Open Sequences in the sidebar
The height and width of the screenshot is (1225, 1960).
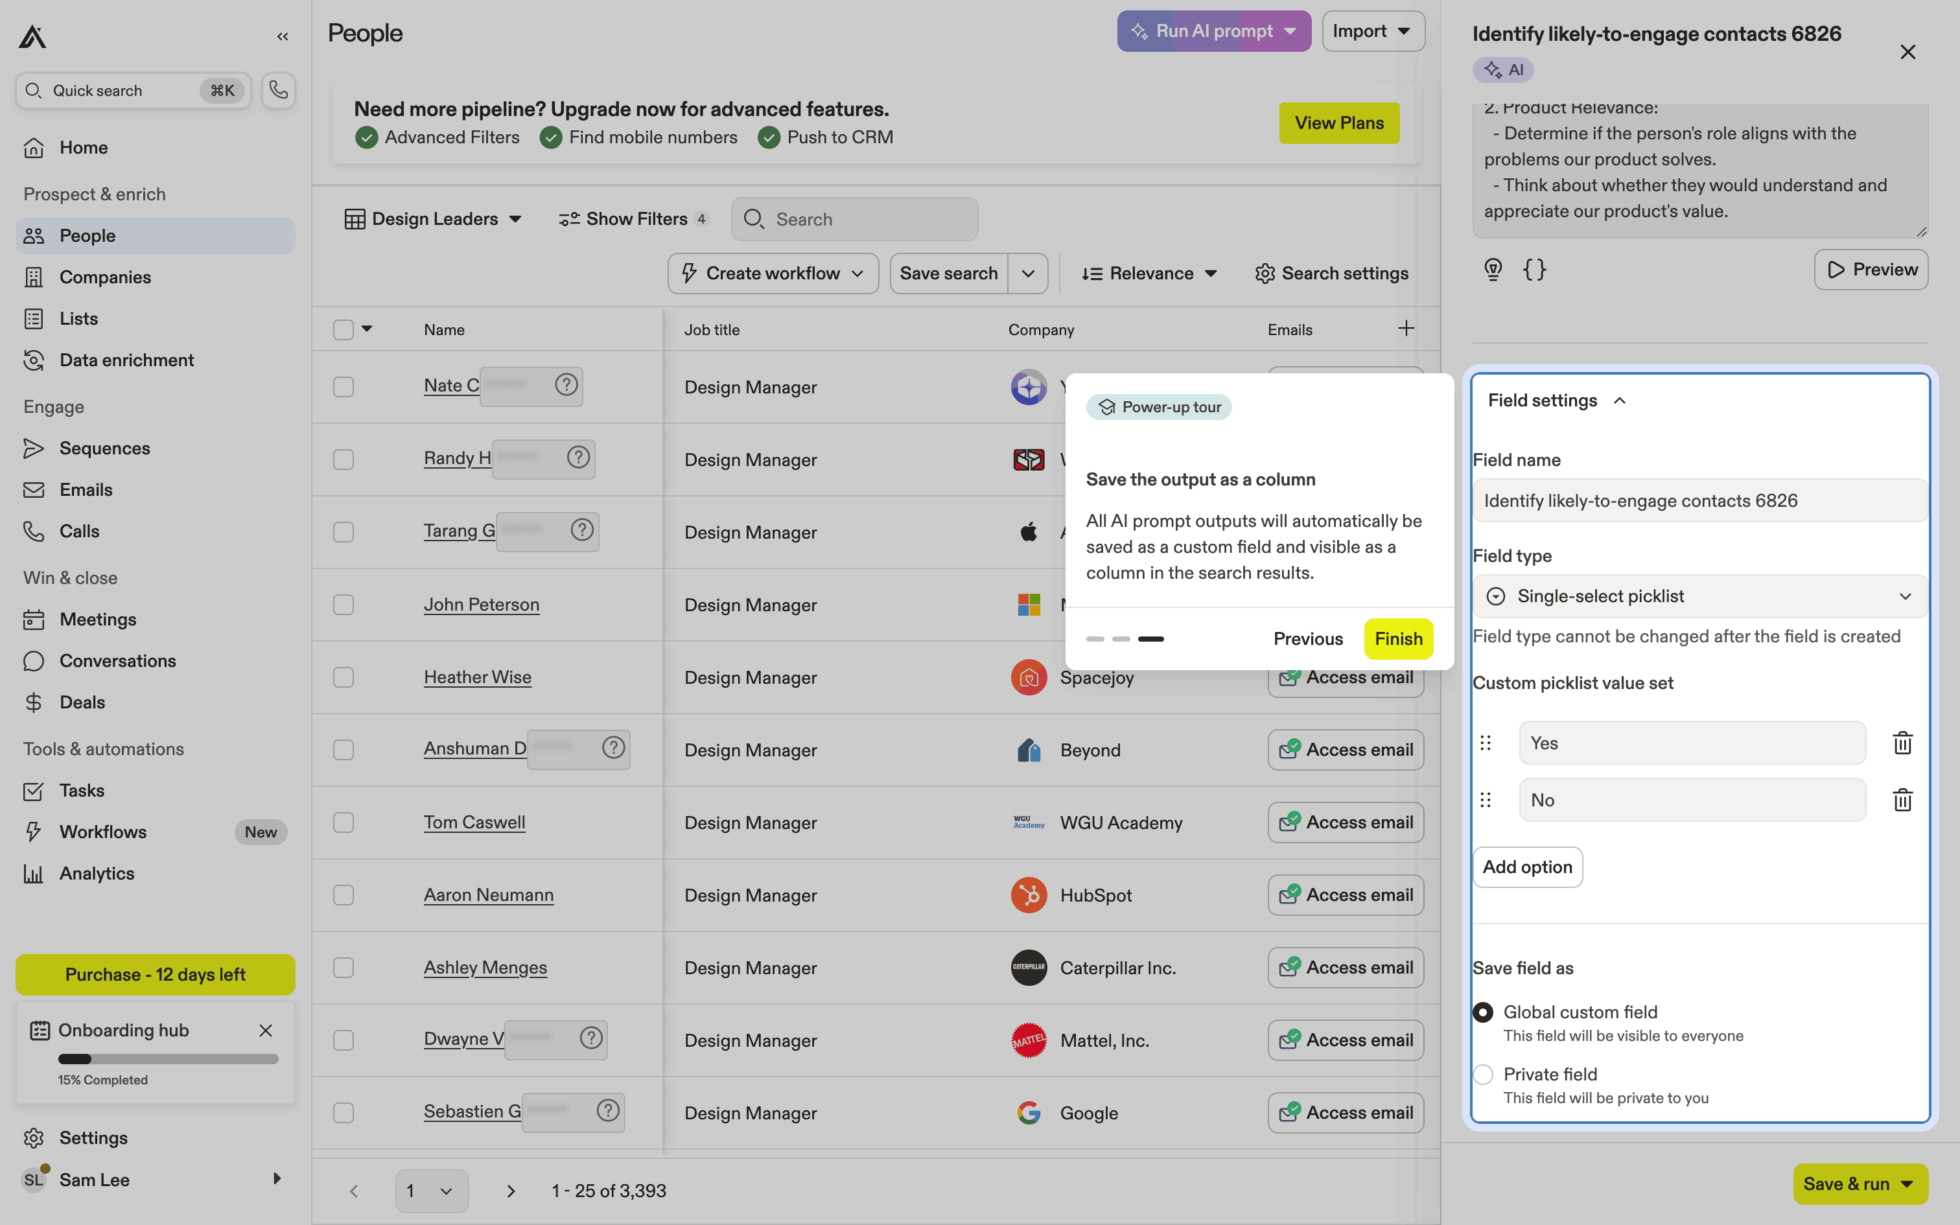coord(104,448)
